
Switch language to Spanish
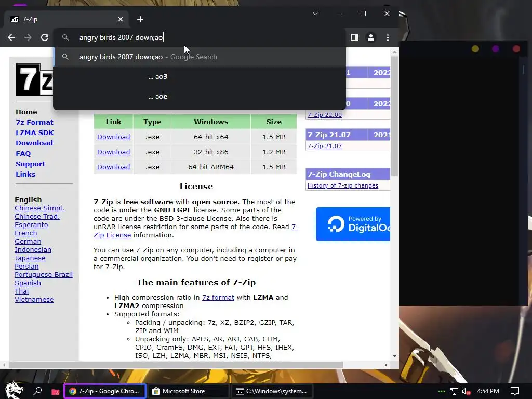28,283
